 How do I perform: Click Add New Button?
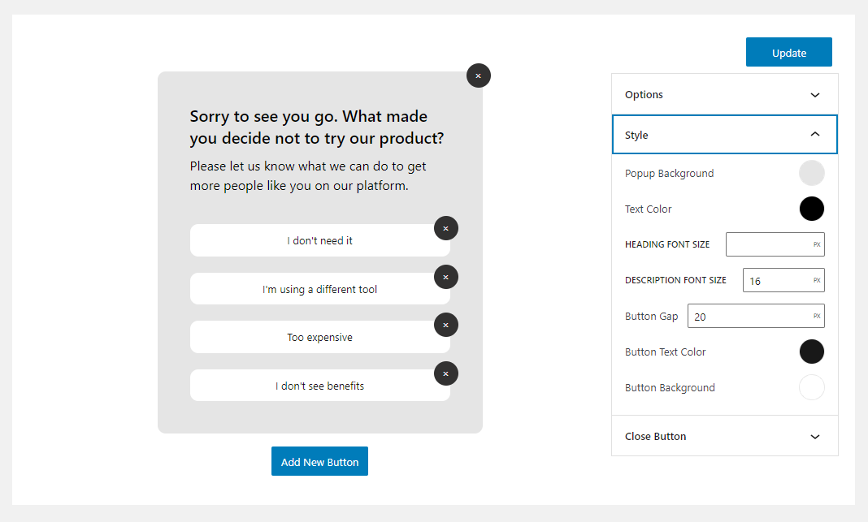coord(319,462)
